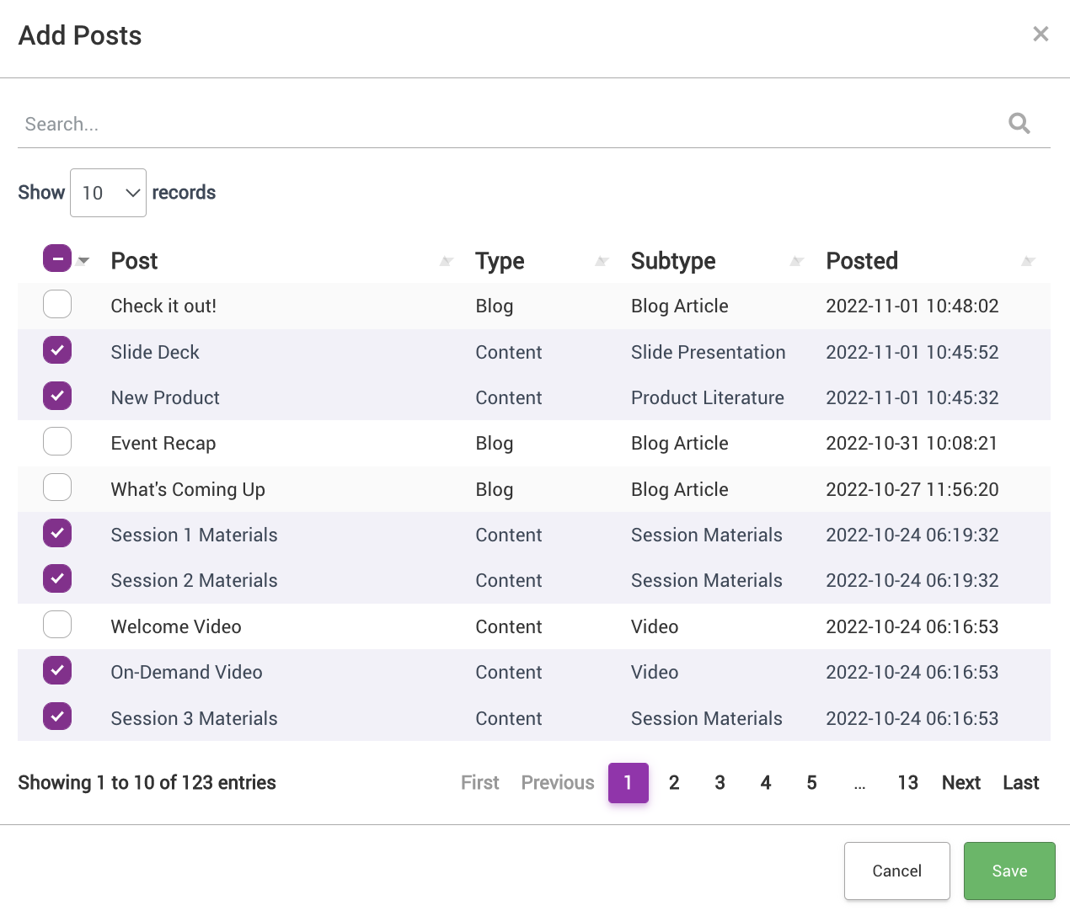Click 'Product Literature' subtype cell
The width and height of the screenshot is (1070, 911).
point(708,398)
